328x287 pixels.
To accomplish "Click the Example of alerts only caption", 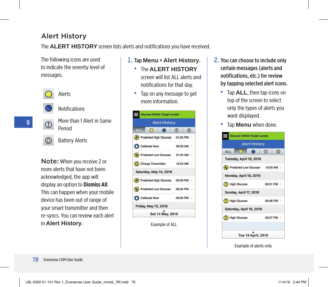I will 253,246.
